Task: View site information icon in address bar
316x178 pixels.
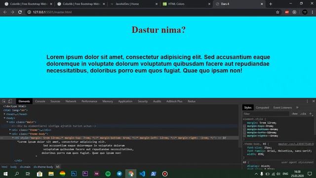Action: pos(29,12)
